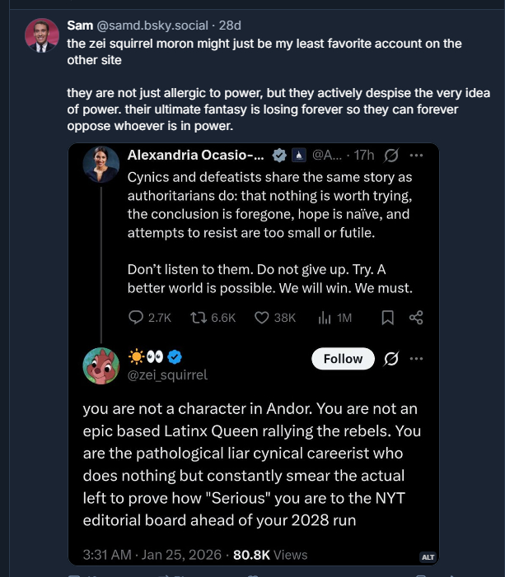The height and width of the screenshot is (577, 505).
Task: Open Sam's profile name link
Action: [80, 26]
